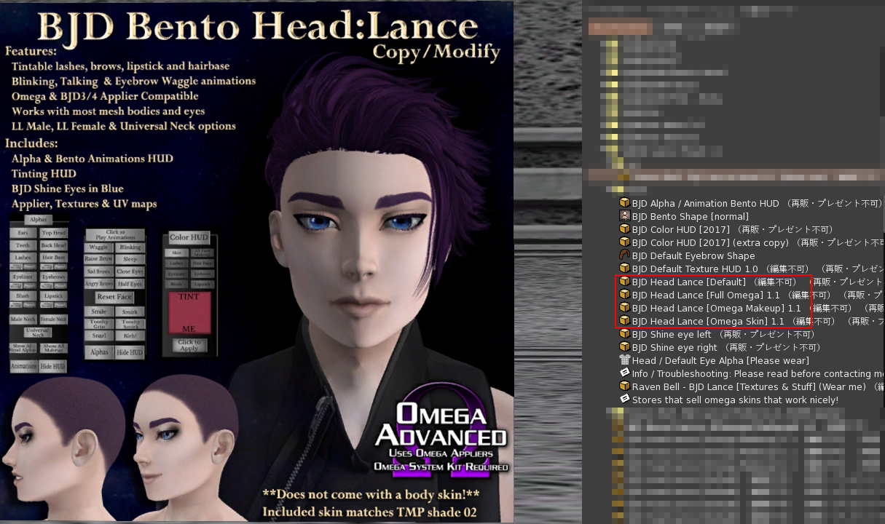Click object icon of Raven Bell - BJD Lance

624,386
